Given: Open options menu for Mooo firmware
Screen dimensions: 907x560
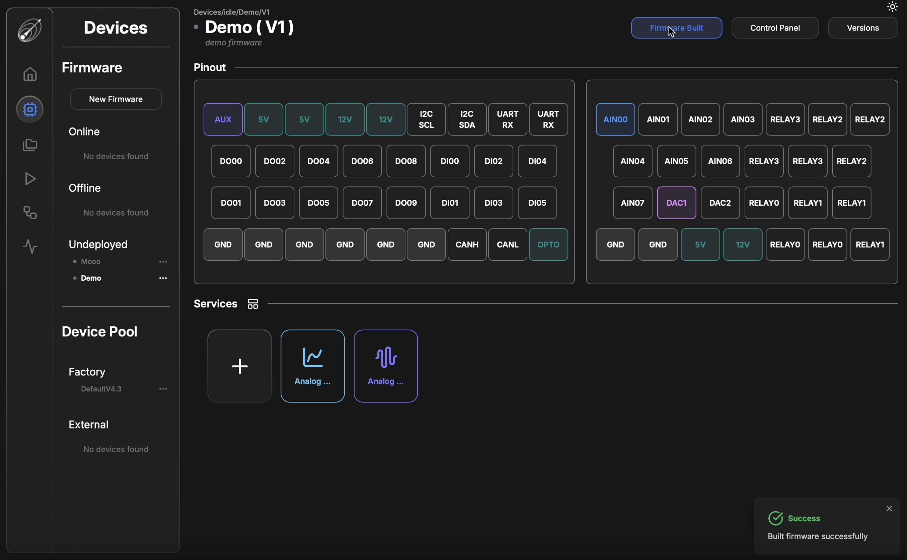Looking at the screenshot, I should point(163,262).
